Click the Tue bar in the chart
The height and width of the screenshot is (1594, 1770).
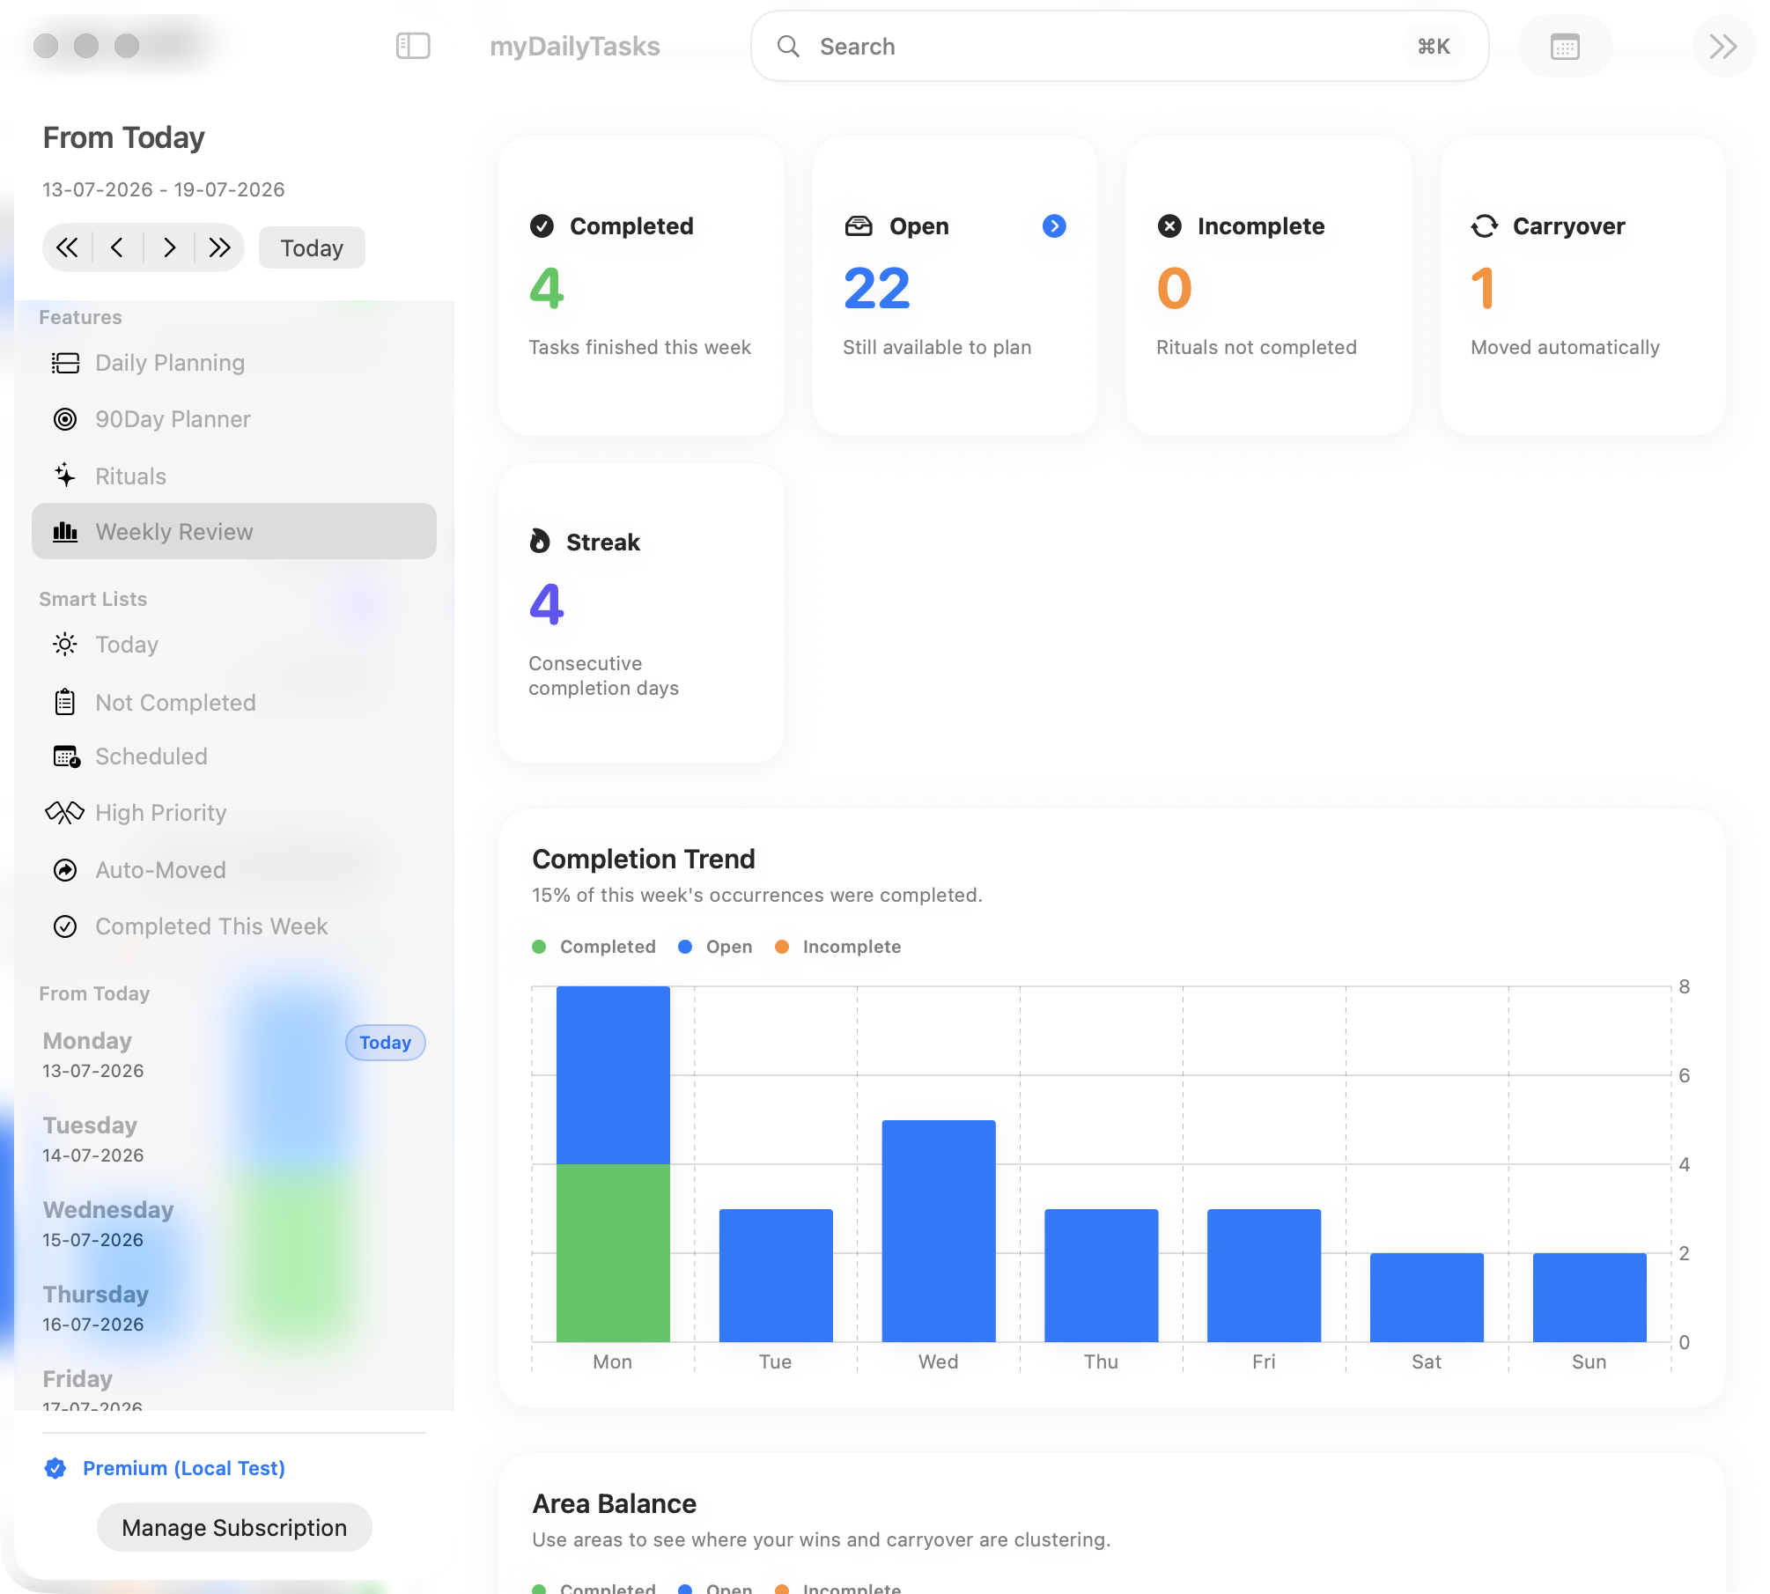point(776,1275)
